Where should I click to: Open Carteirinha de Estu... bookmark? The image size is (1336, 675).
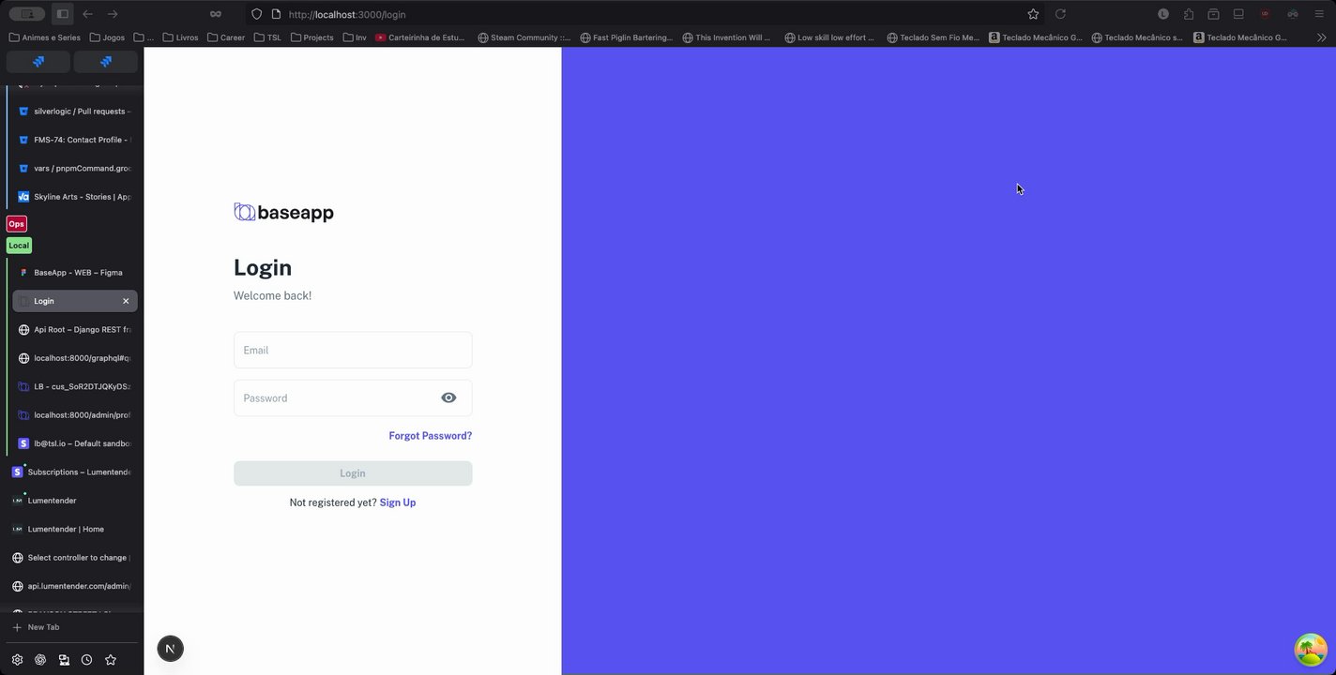pyautogui.click(x=419, y=37)
